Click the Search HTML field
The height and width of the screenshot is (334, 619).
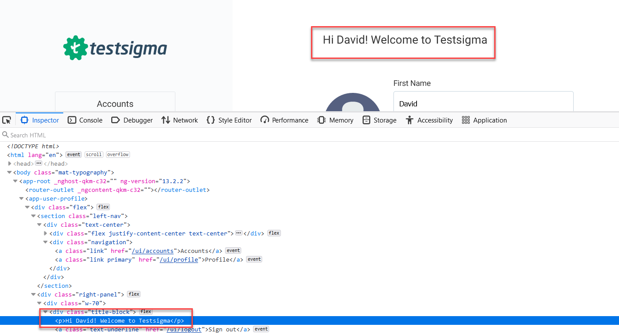point(309,135)
